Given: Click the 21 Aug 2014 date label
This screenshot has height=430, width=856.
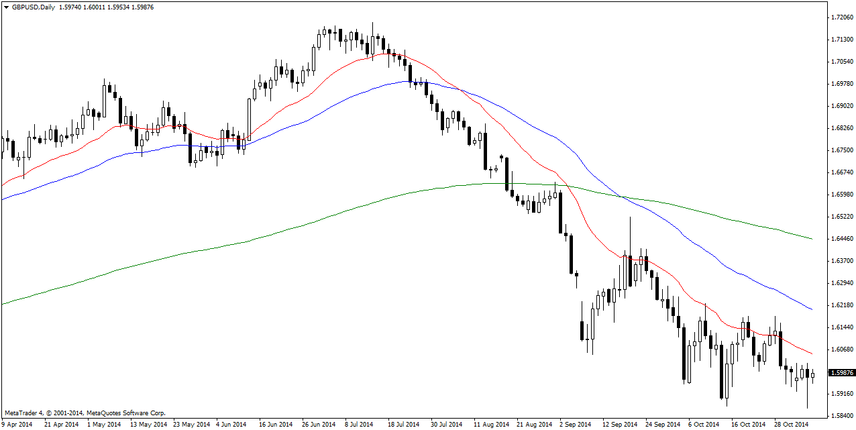Looking at the screenshot, I should [535, 424].
